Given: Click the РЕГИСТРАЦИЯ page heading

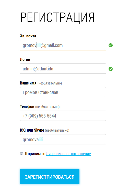Looking at the screenshot, I should [x=57, y=17].
